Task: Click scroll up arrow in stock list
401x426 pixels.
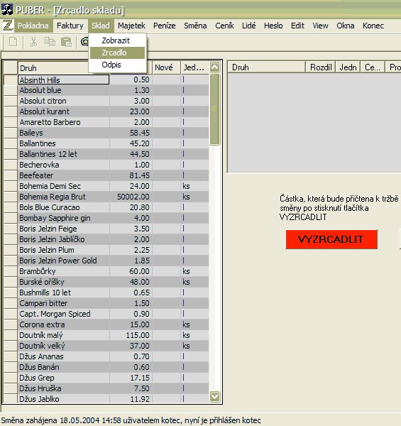Action: tap(214, 67)
